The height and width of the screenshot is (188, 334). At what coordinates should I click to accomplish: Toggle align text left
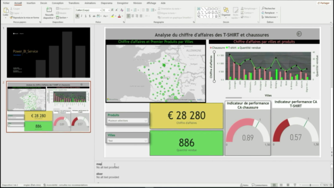point(128,16)
